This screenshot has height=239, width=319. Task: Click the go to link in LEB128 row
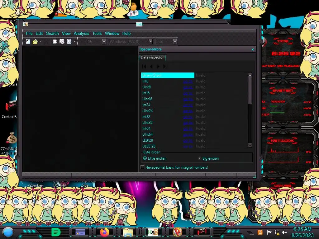(x=188, y=140)
